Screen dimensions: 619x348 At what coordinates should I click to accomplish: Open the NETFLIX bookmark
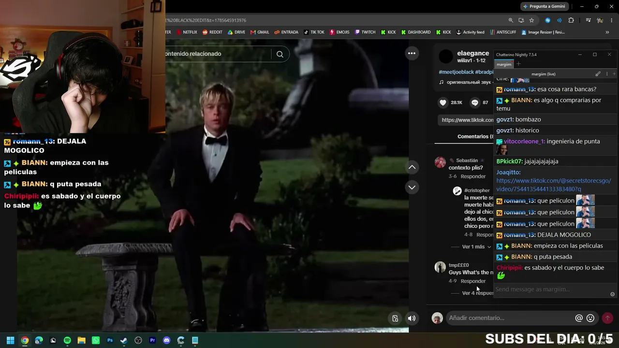click(187, 32)
